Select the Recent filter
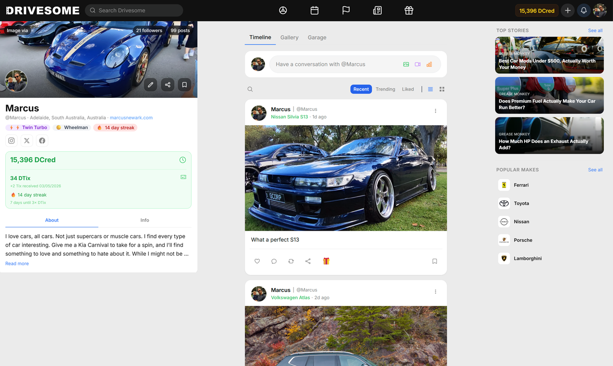 point(361,89)
